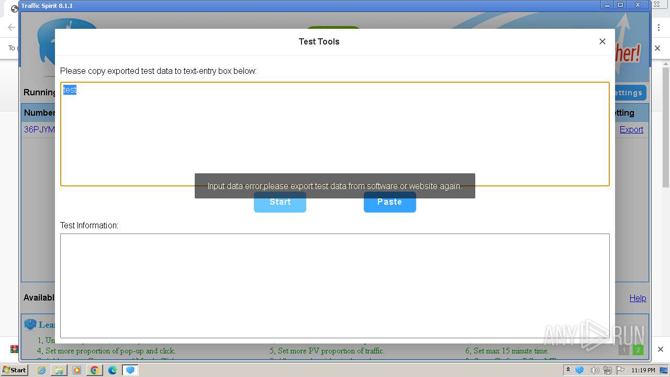The image size is (670, 377).
Task: Click the Test Information output area
Action: point(335,286)
